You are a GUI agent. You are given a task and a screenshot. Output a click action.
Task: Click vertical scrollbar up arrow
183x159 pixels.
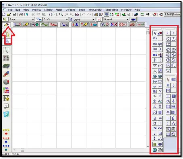148,29
